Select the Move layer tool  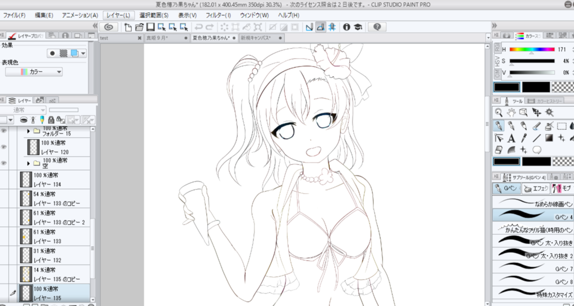(536, 113)
